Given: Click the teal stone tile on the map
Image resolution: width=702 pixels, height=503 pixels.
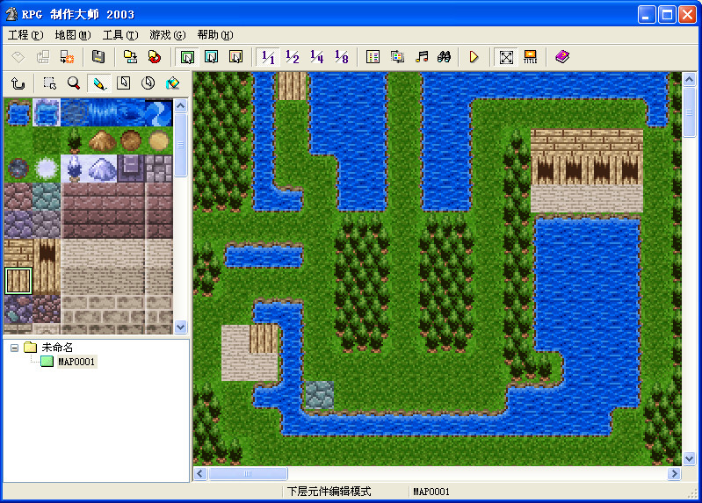Looking at the screenshot, I should pos(319,395).
